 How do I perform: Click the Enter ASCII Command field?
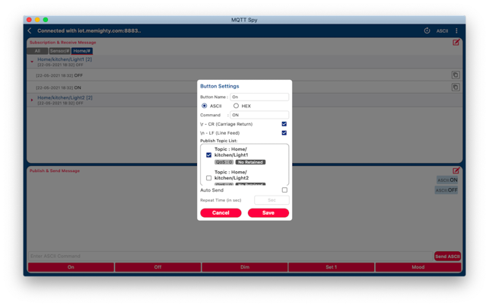coord(230,256)
